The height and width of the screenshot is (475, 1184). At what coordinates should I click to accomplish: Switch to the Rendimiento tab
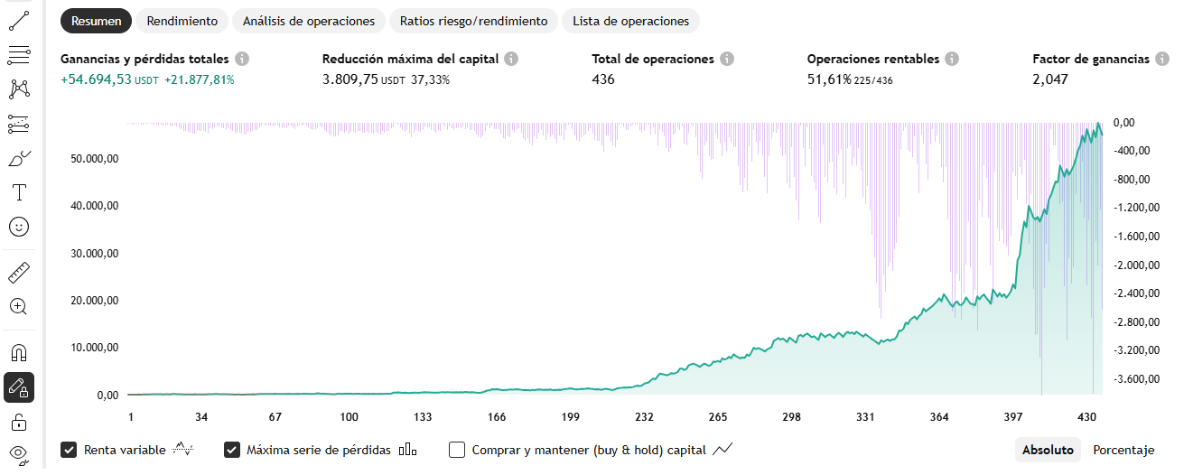(182, 21)
